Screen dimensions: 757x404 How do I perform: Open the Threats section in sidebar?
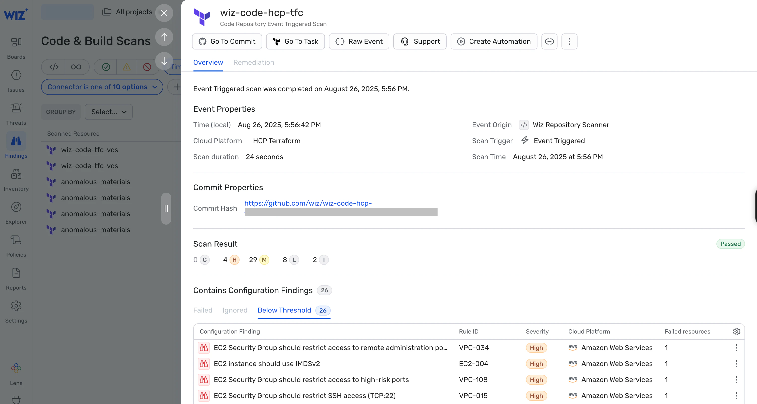pyautogui.click(x=16, y=114)
